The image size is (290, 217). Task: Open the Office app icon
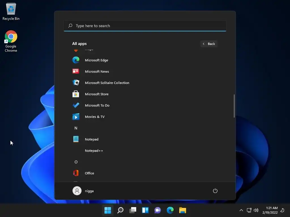(76, 173)
